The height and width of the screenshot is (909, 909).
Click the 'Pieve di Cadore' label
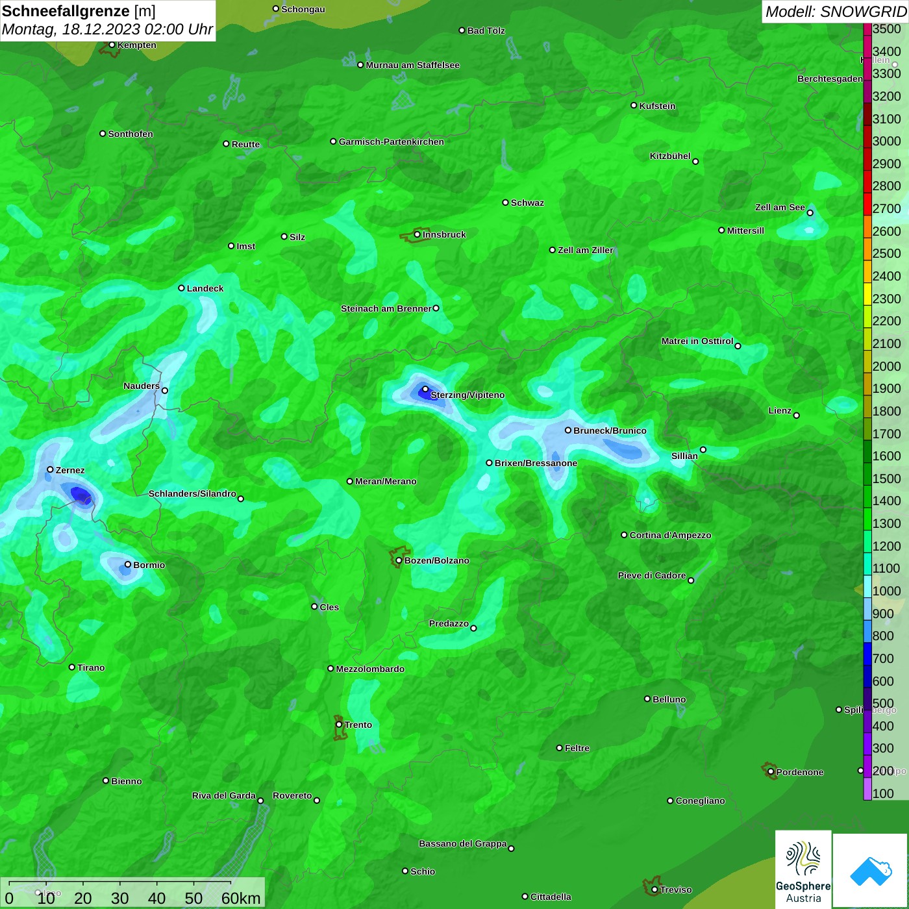(652, 575)
